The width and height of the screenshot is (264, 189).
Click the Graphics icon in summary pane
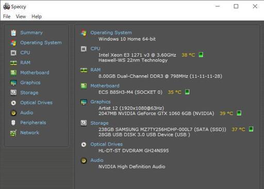pos(84,102)
